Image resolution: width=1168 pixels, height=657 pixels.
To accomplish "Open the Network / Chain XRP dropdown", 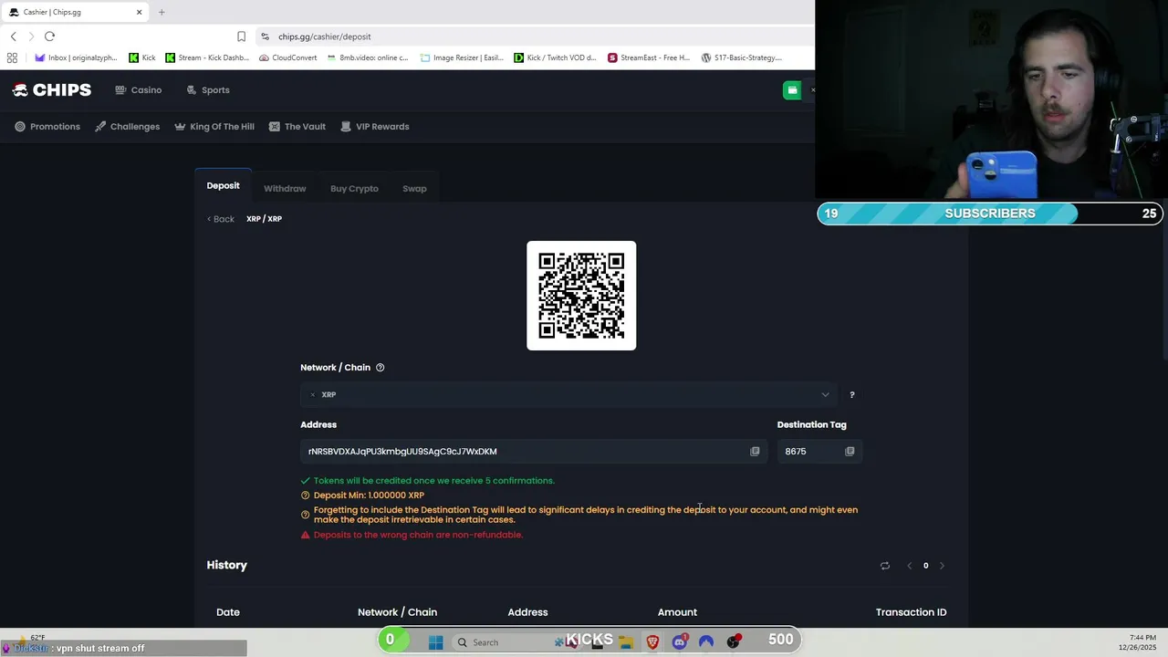I will (568, 395).
